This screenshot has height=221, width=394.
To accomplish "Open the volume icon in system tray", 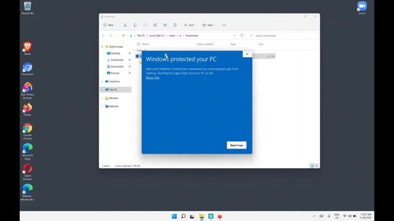I will point(350,216).
